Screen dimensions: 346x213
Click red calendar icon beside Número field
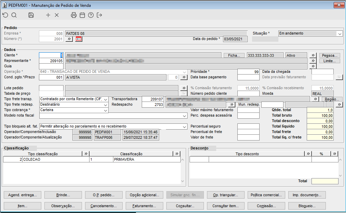click(79, 39)
